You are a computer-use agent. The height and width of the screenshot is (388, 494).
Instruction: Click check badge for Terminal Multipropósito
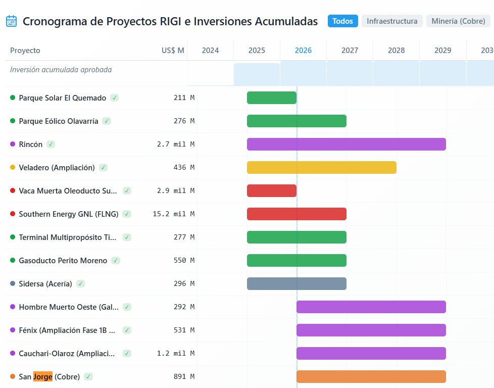tap(127, 237)
